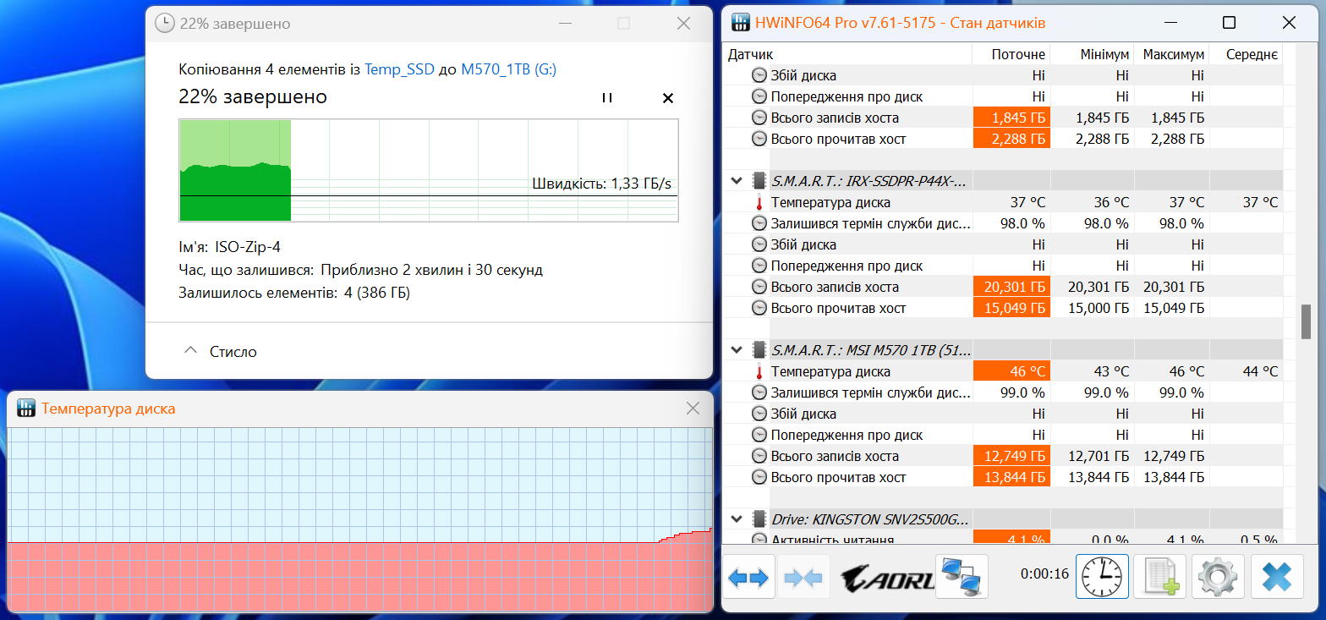1326x620 pixels.
Task: Open the Temp_SSD source folder link
Action: click(399, 69)
